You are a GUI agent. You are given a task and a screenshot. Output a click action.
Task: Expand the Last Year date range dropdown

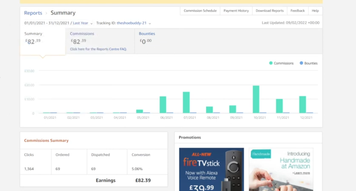pos(83,23)
